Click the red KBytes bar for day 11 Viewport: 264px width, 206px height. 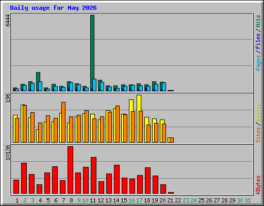pyautogui.click(x=93, y=175)
